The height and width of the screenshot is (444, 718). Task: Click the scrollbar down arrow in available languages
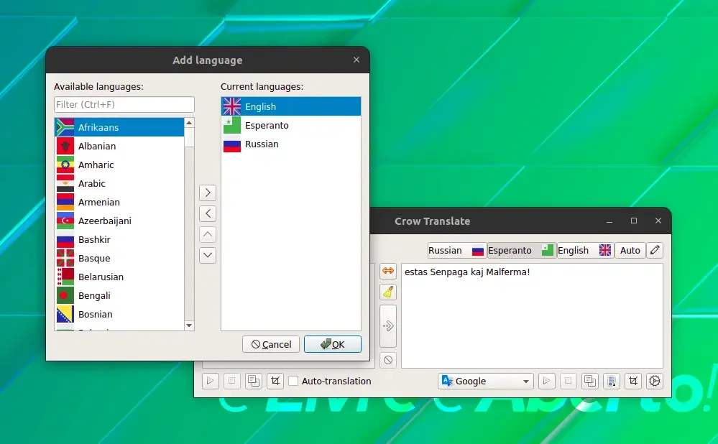click(189, 325)
